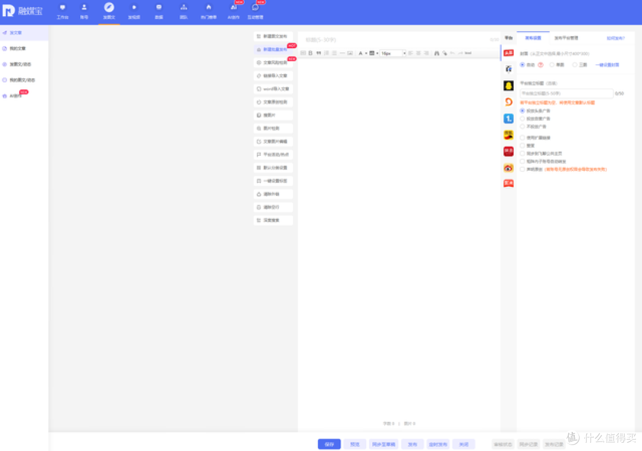This screenshot has width=642, height=451.
Task: Select the dark red NetEase platform icon
Action: 508,151
